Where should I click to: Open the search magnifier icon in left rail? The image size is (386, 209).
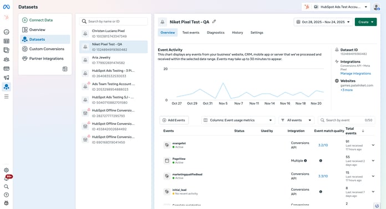pyautogui.click(x=7, y=187)
